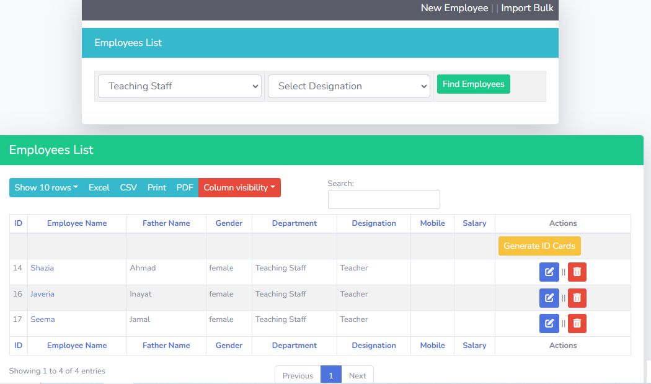
Task: Click edit icon for Shazia's row
Action: [549, 272]
